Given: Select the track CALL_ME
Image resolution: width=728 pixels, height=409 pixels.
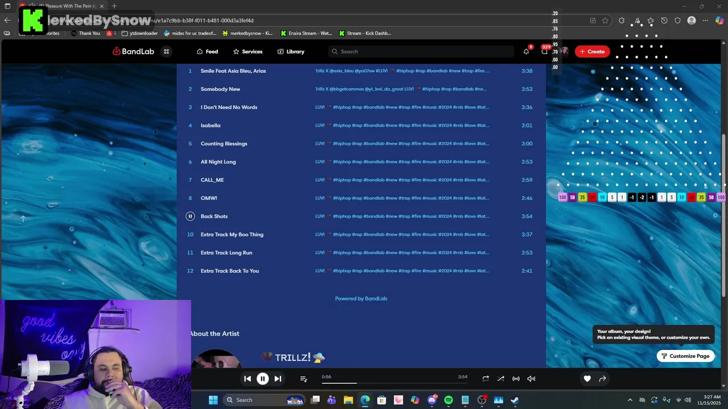Looking at the screenshot, I should pyautogui.click(x=212, y=180).
